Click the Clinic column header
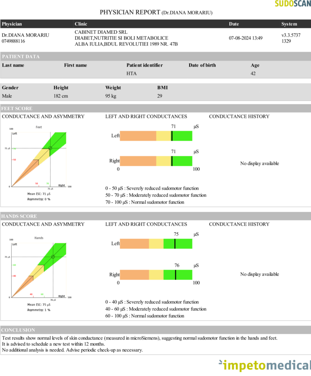Image resolution: width=311 pixels, height=376 pixels. 81,24
